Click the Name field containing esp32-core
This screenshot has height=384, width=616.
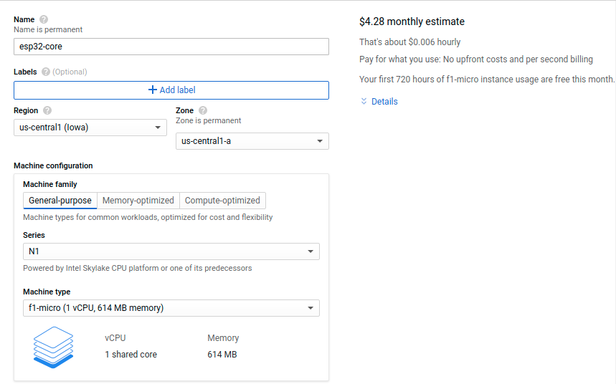tap(171, 47)
